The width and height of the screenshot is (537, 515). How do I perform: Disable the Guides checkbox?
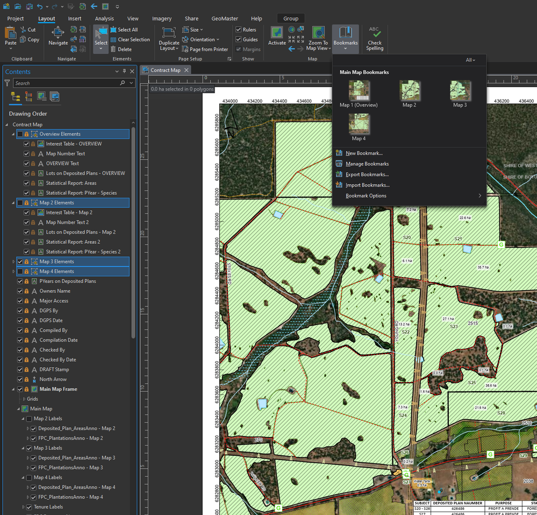(239, 40)
